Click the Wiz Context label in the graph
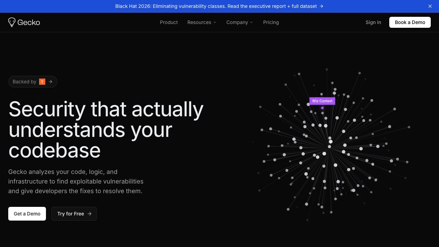 coord(322,101)
